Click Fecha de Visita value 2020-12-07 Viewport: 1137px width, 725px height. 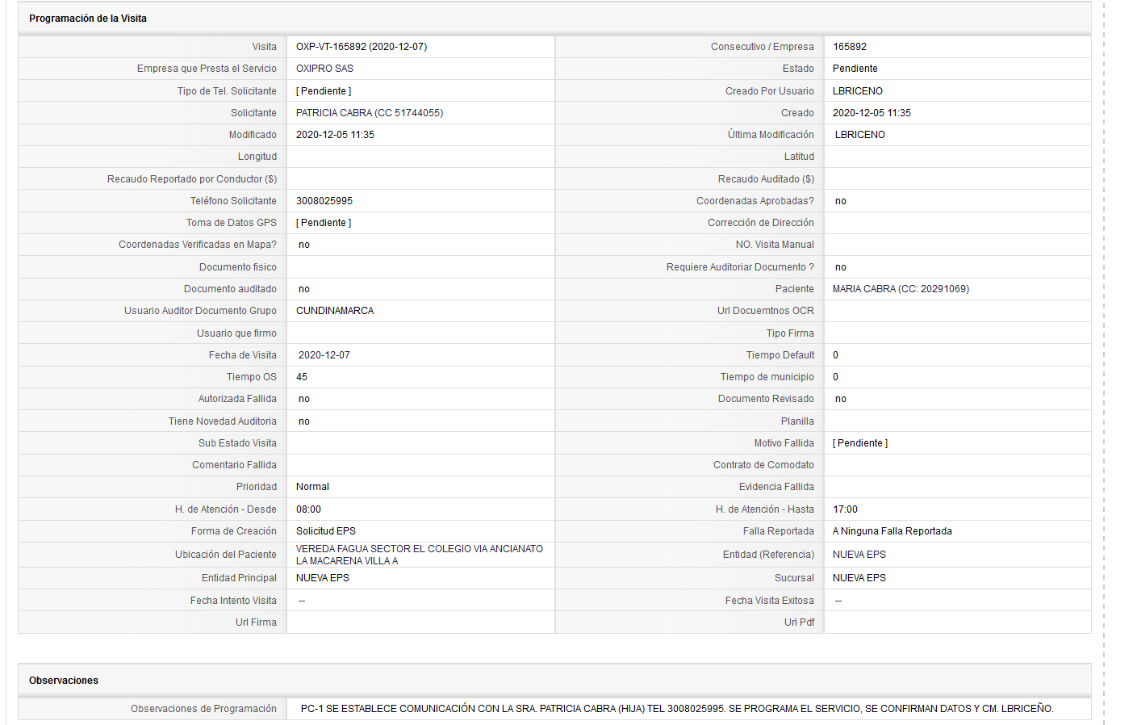[x=324, y=355]
